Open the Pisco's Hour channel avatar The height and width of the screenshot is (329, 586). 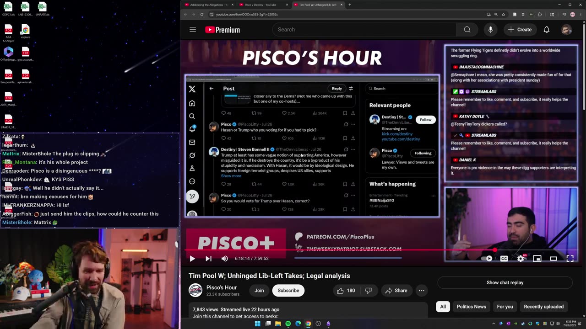[195, 291]
